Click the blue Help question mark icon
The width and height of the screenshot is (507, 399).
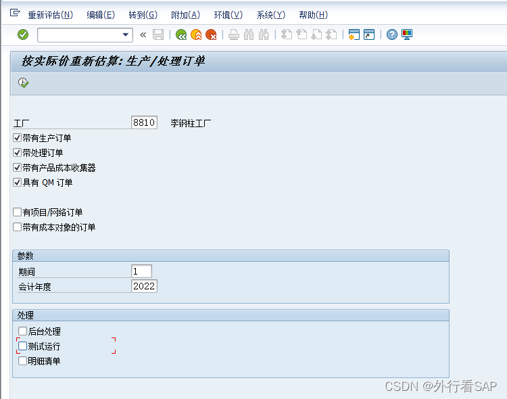(392, 34)
